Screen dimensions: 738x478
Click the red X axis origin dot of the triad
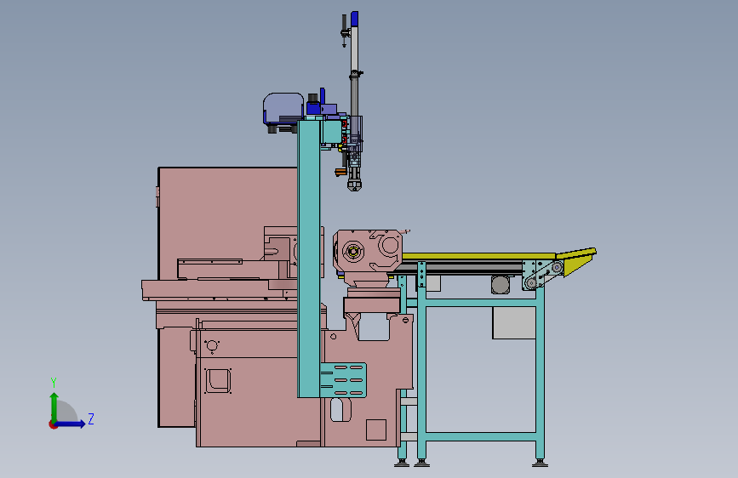53,424
